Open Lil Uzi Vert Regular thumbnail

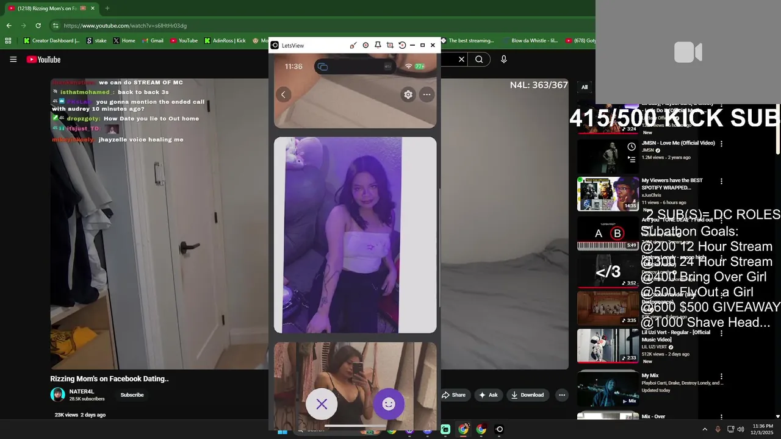[x=608, y=346]
